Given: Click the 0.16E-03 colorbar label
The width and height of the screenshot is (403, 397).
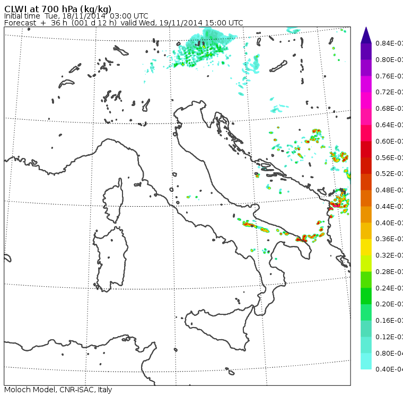Looking at the screenshot, I should click(x=389, y=321).
